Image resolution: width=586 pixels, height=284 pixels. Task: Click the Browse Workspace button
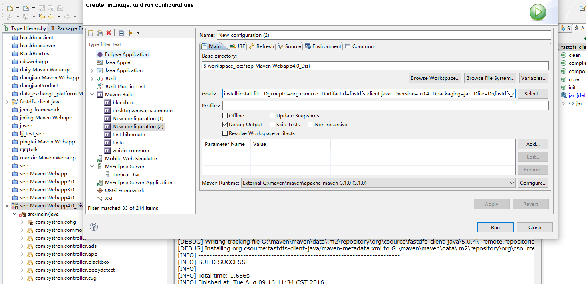[x=435, y=78]
